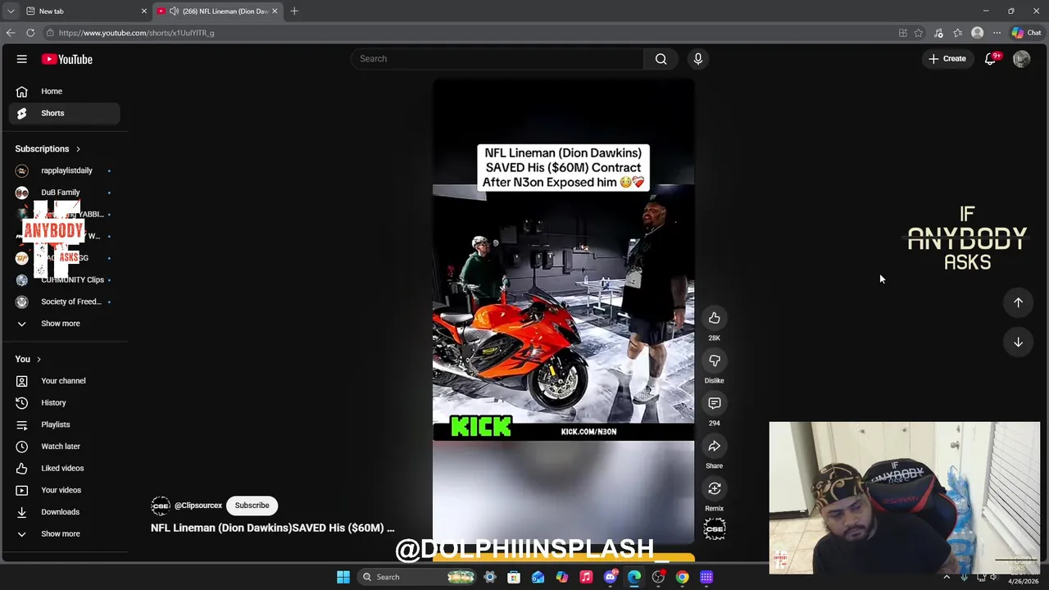Open Downloads in the sidebar

pos(65,512)
